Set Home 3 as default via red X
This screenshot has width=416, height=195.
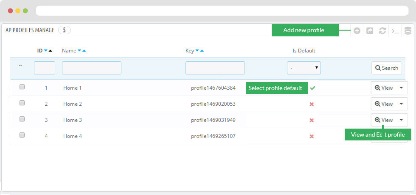pyautogui.click(x=312, y=120)
